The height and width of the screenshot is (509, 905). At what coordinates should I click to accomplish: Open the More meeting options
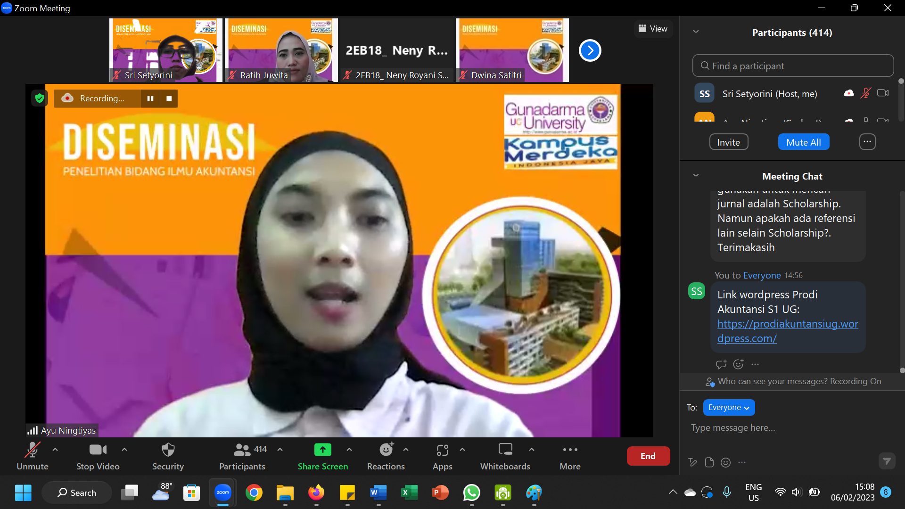coord(570,456)
